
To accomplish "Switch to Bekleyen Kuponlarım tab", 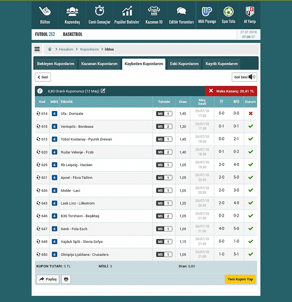I will click(x=55, y=64).
